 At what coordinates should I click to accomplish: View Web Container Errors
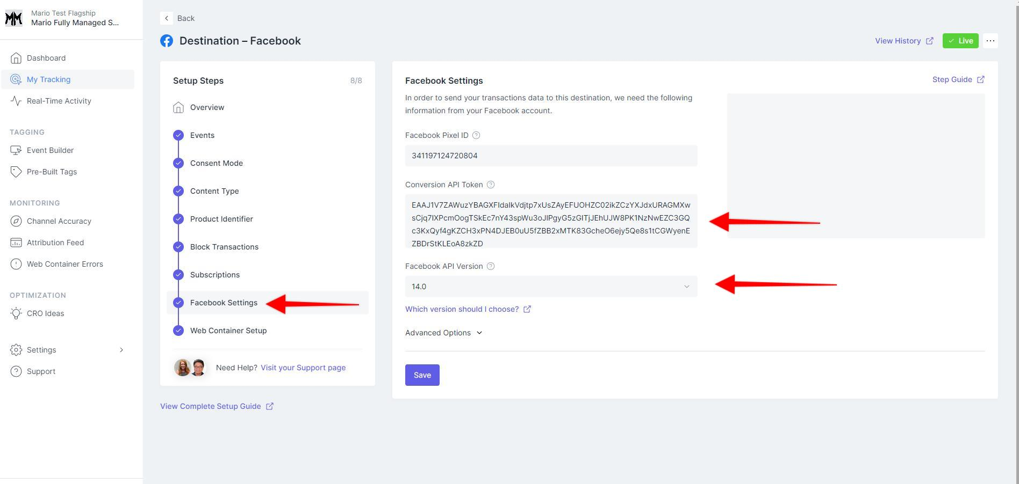click(65, 264)
